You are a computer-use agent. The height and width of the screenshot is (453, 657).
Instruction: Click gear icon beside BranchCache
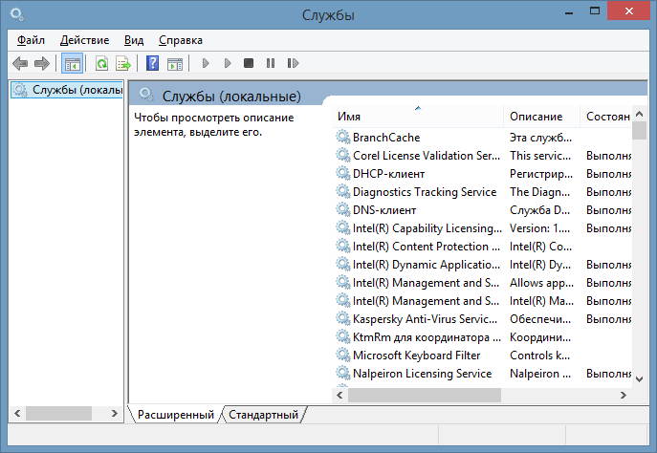pyautogui.click(x=343, y=138)
